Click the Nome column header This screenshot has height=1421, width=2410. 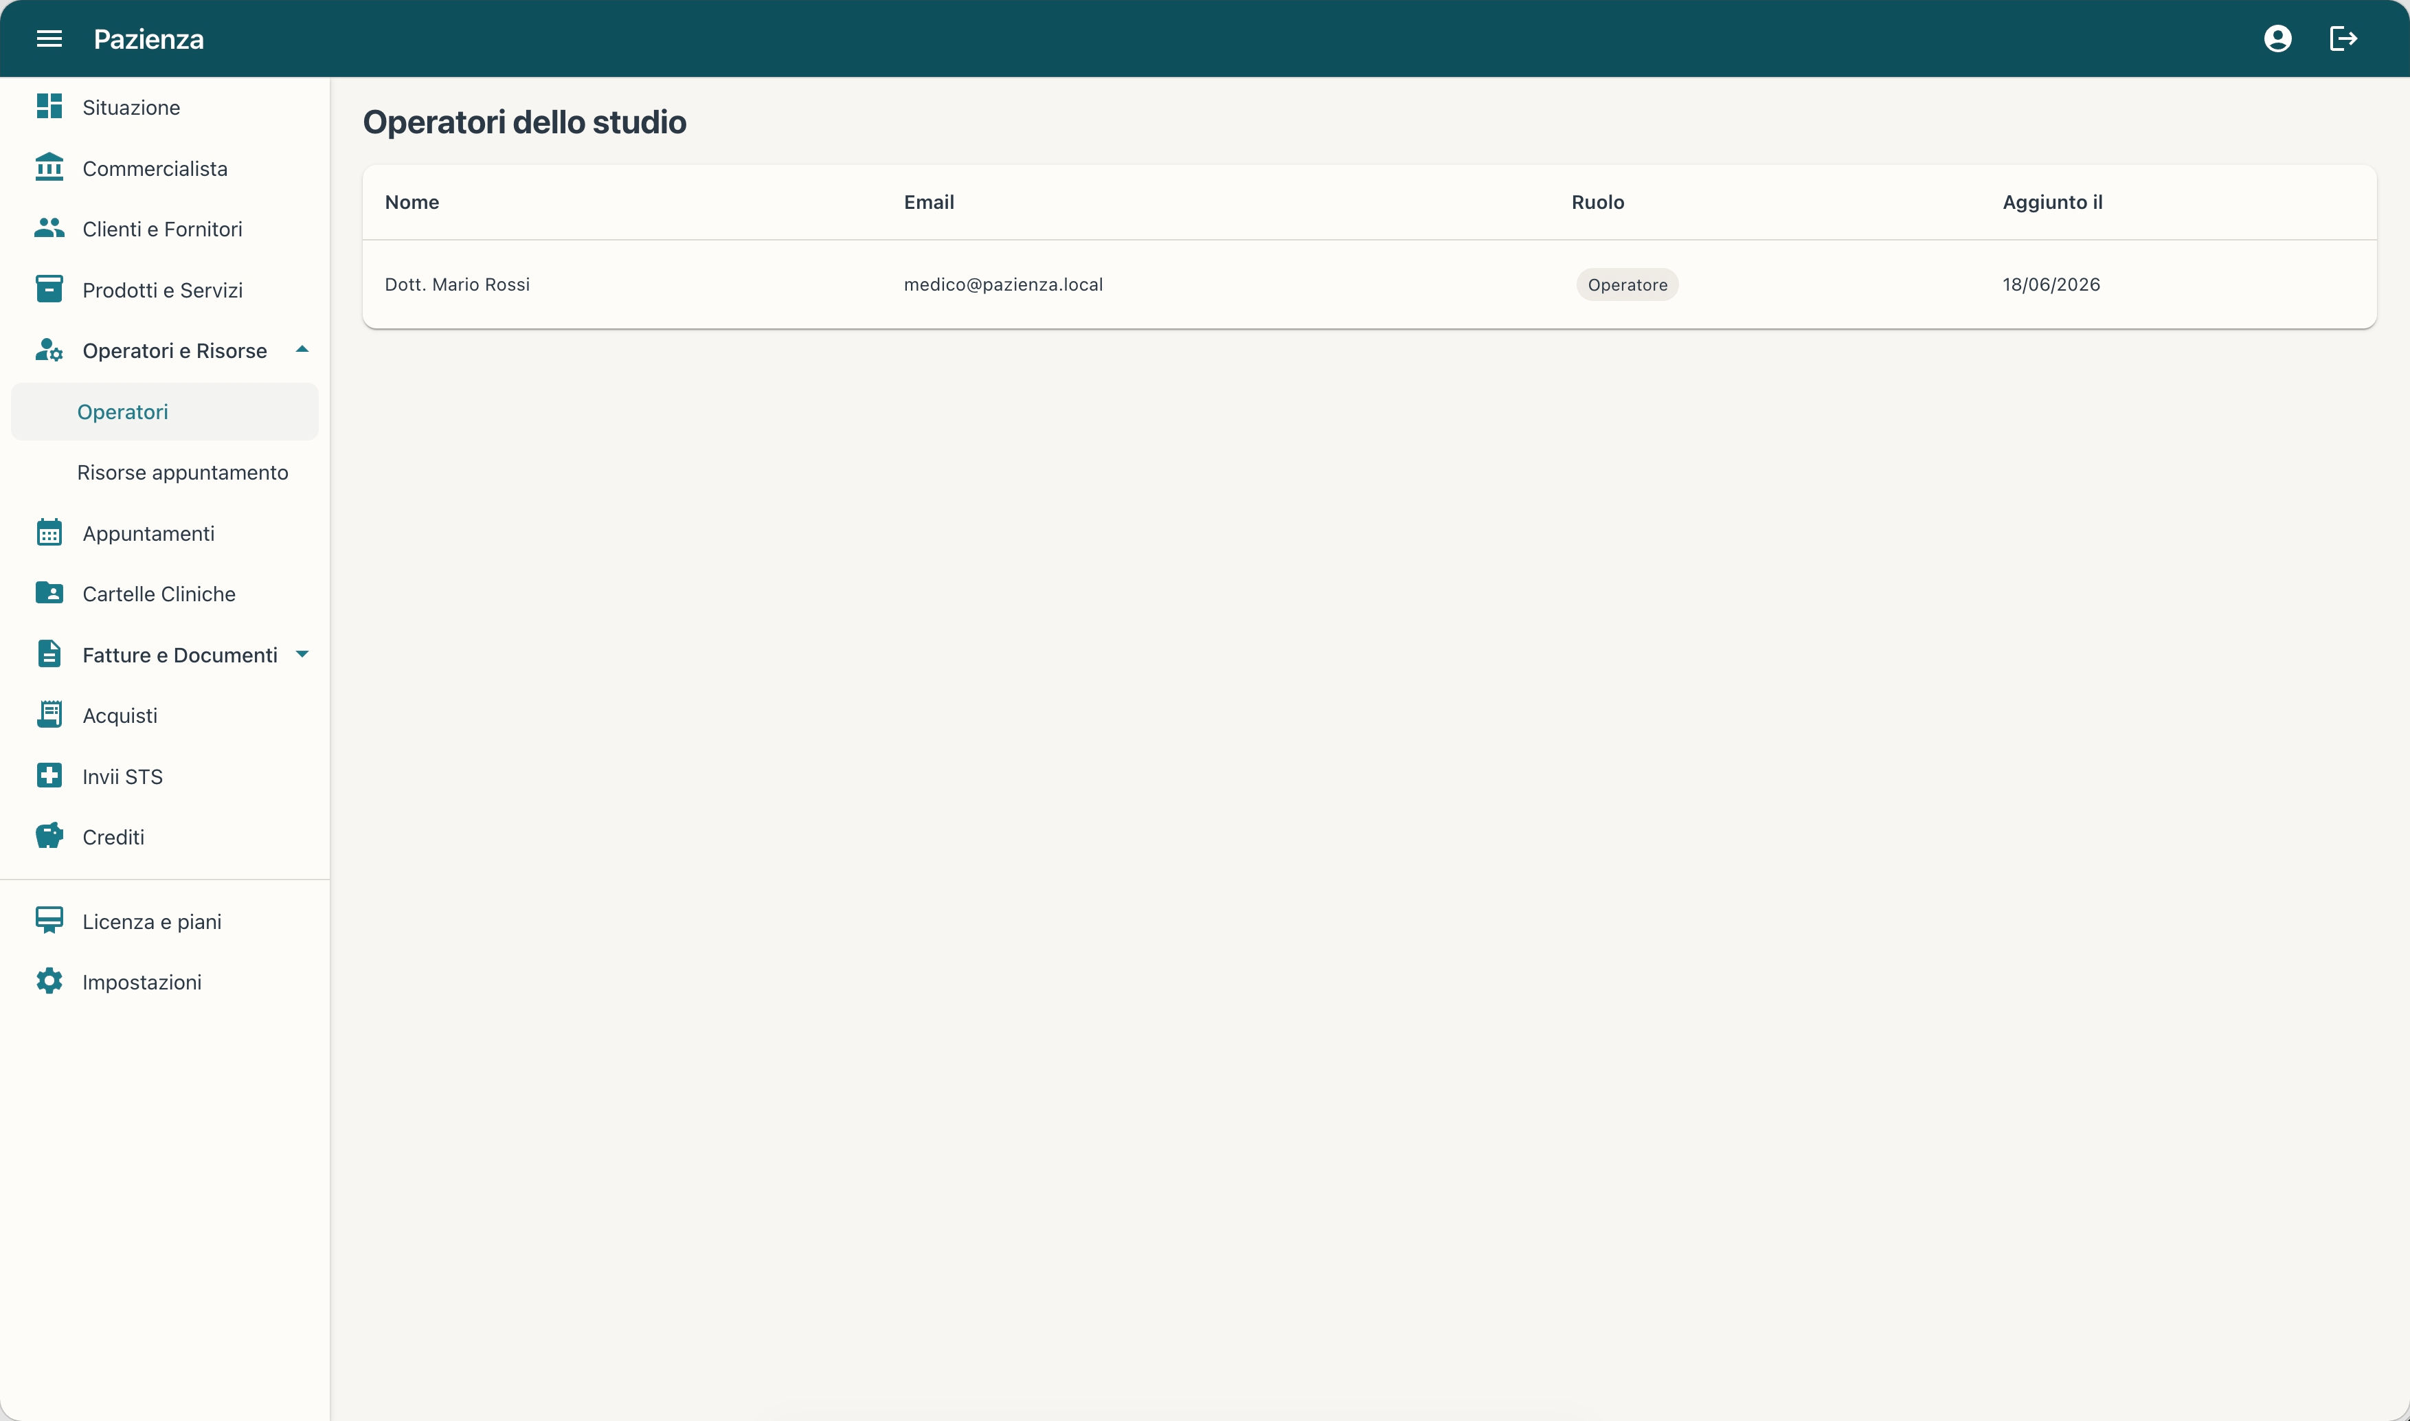(x=412, y=202)
